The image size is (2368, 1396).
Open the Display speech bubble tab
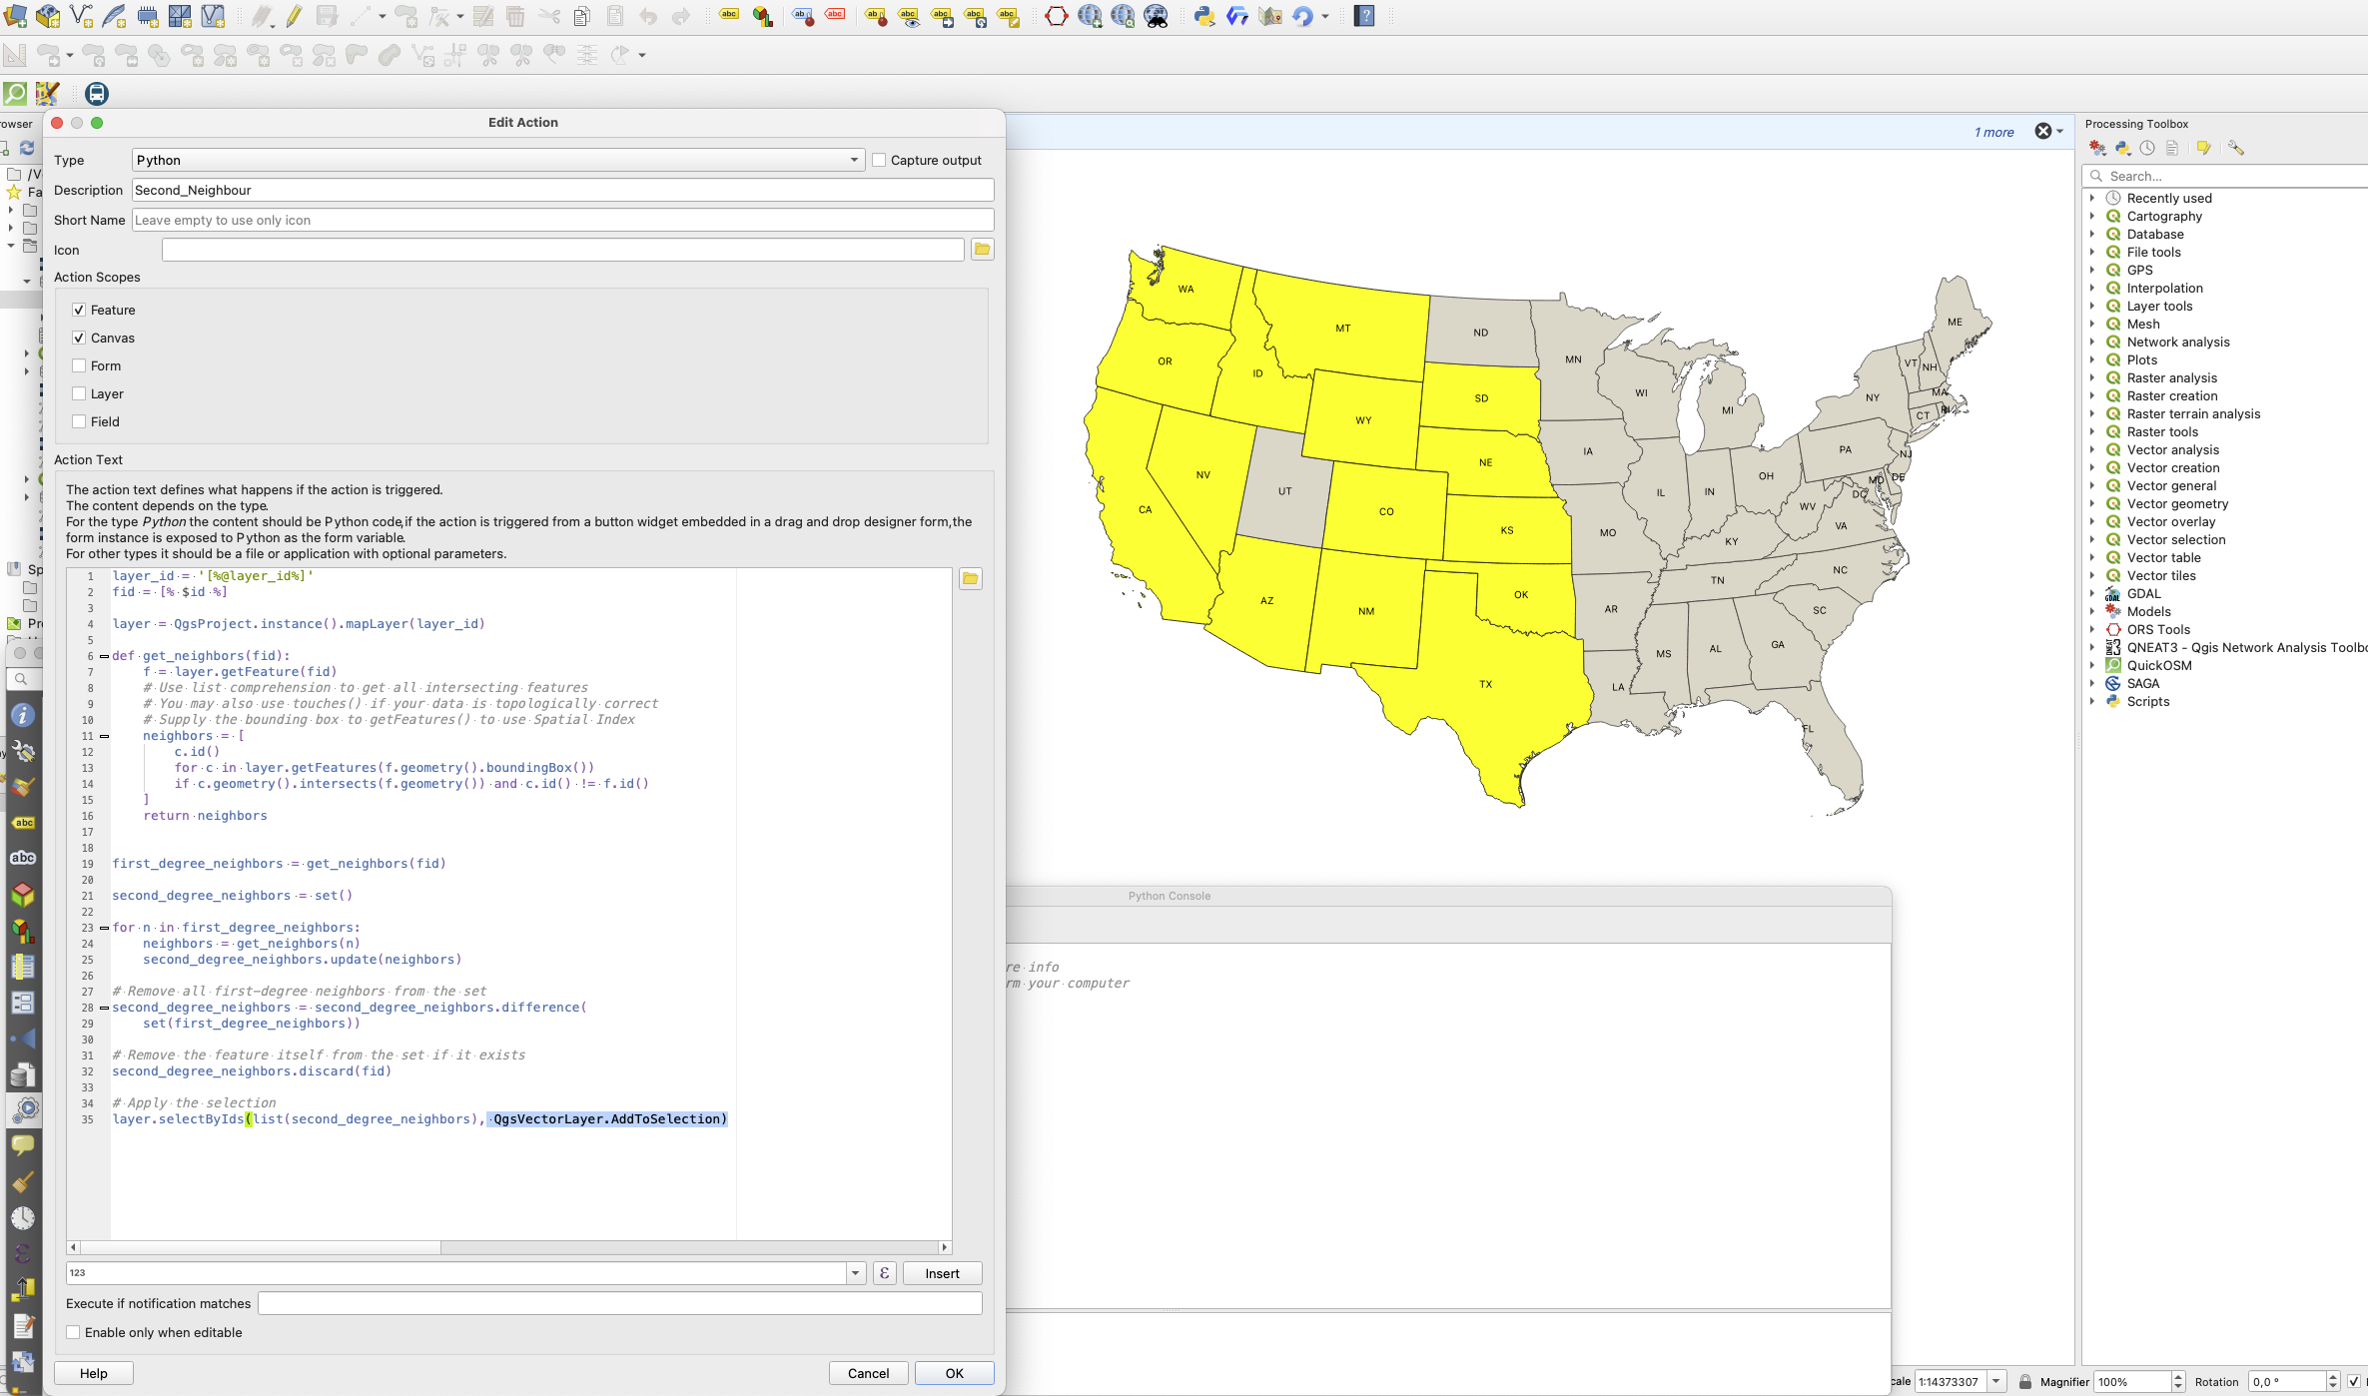23,1145
